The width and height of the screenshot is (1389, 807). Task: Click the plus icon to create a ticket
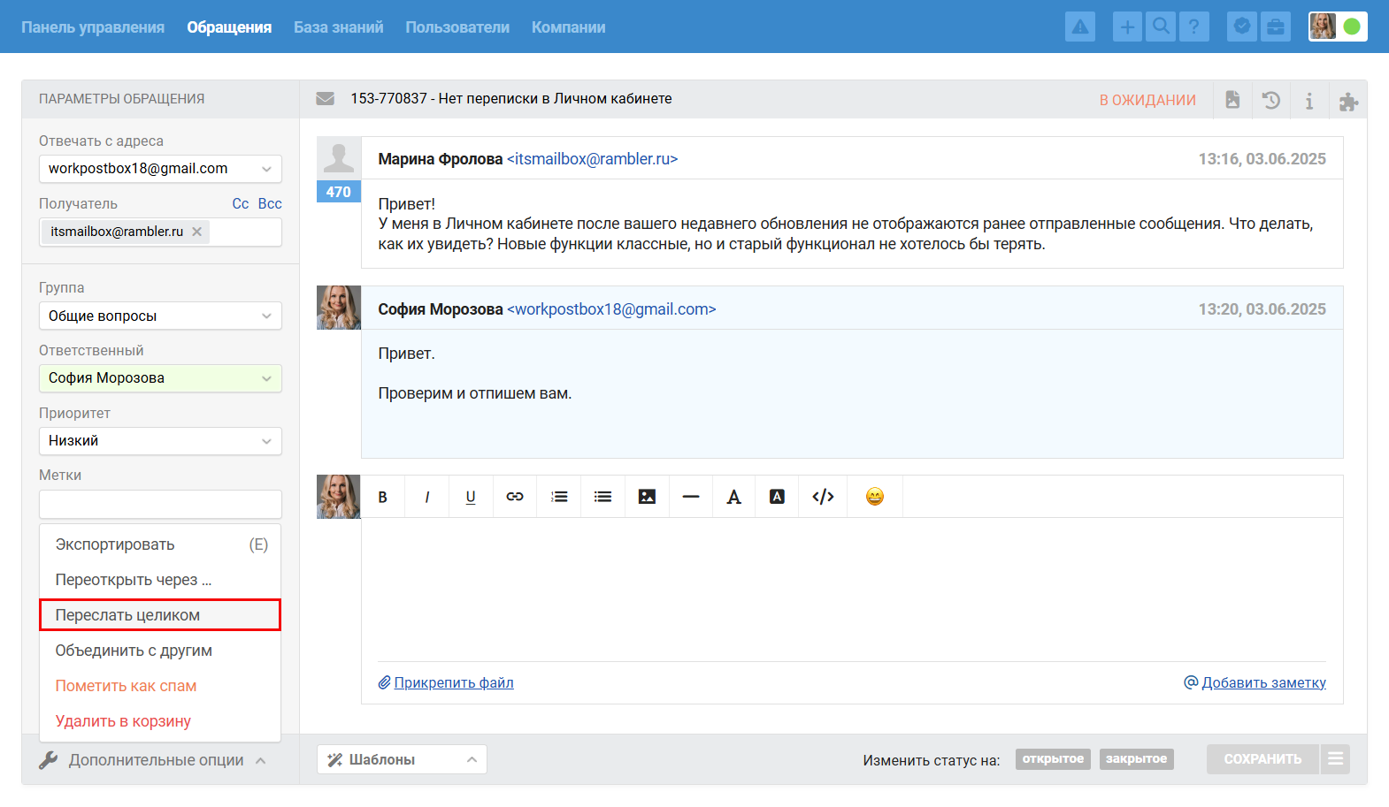click(x=1127, y=27)
